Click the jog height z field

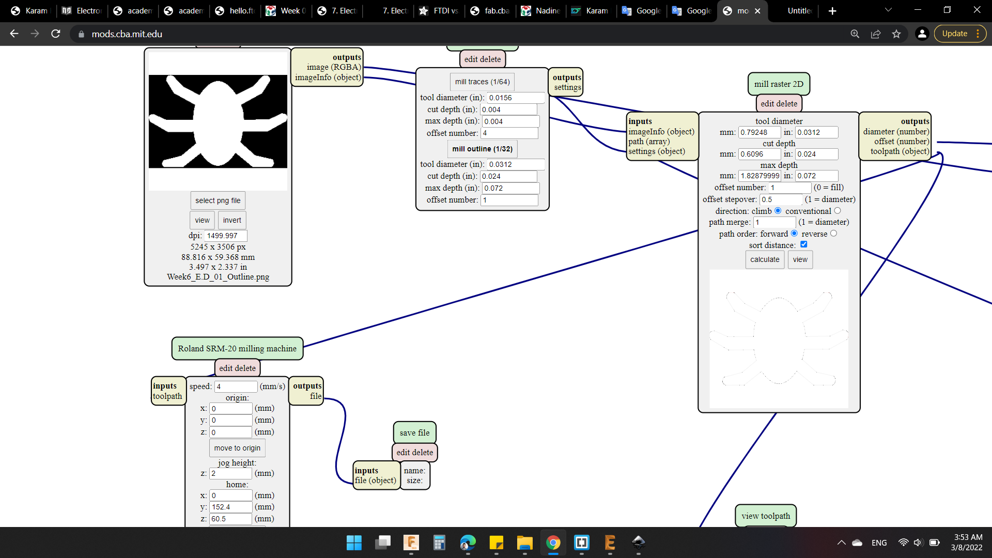(x=230, y=473)
